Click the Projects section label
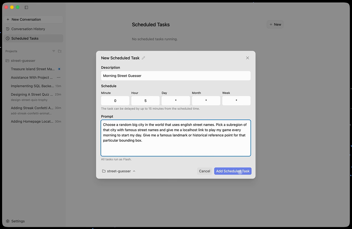Viewport: 352px width, 229px height. [11, 51]
